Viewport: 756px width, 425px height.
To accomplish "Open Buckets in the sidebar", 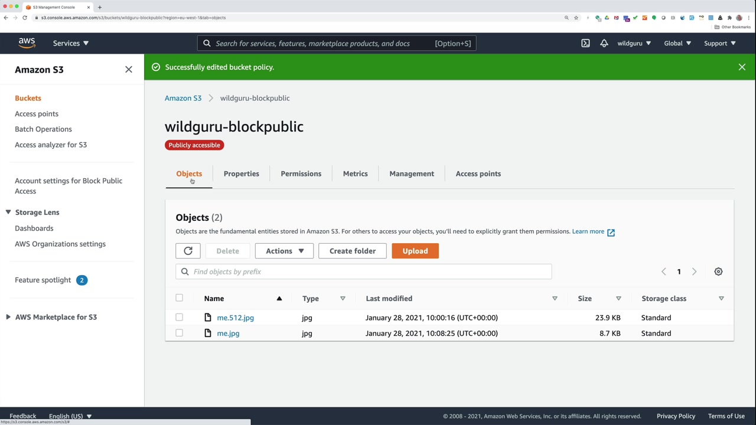I will [x=28, y=98].
